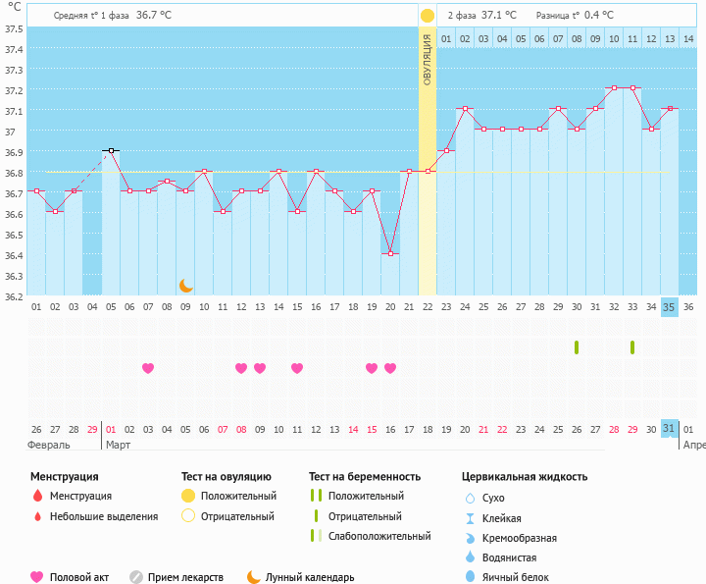Click the green test marker on day 30
The image size is (706, 584).
point(577,347)
